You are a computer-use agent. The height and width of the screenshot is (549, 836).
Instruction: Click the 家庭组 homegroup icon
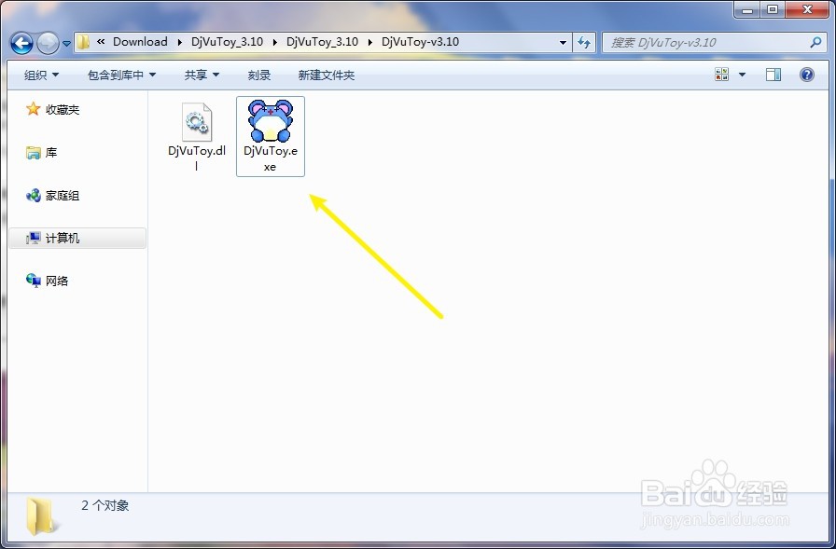33,196
